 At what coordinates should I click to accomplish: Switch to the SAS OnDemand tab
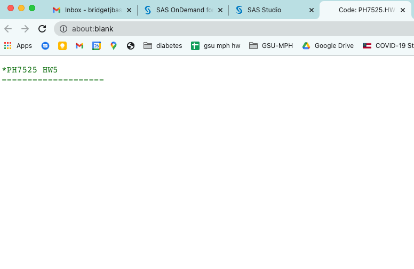click(184, 10)
